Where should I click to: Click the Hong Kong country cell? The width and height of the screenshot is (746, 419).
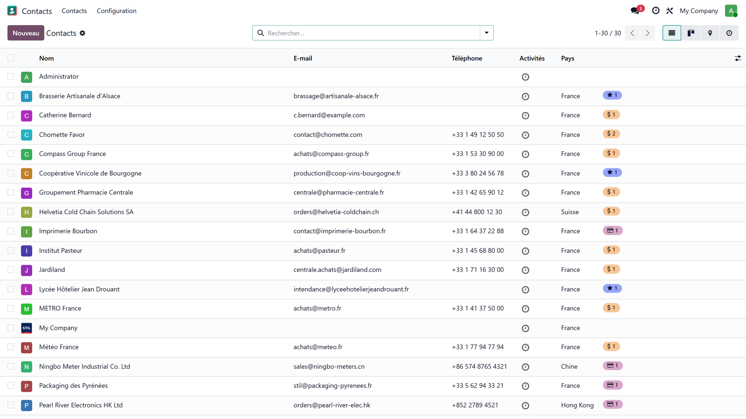pos(577,405)
